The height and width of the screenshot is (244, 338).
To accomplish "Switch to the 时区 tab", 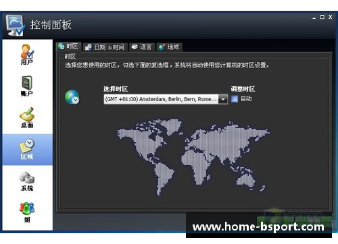I will click(x=68, y=47).
